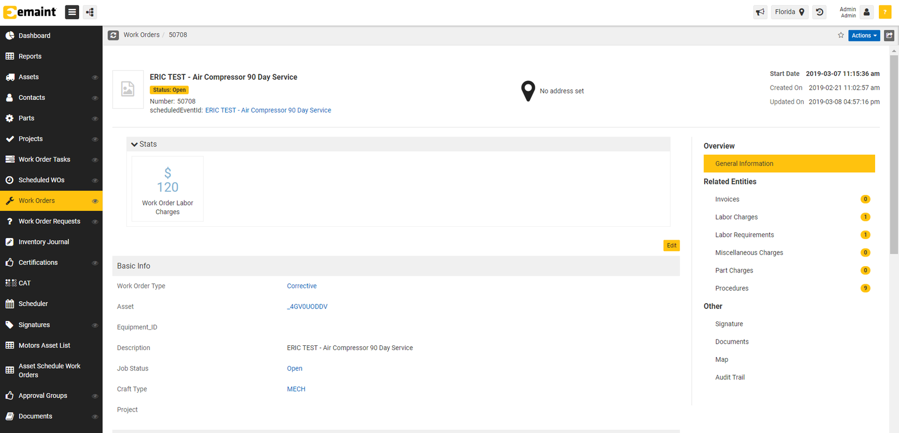Image resolution: width=899 pixels, height=433 pixels.
Task: Select Labor Charges under Related Entities
Action: (736, 217)
